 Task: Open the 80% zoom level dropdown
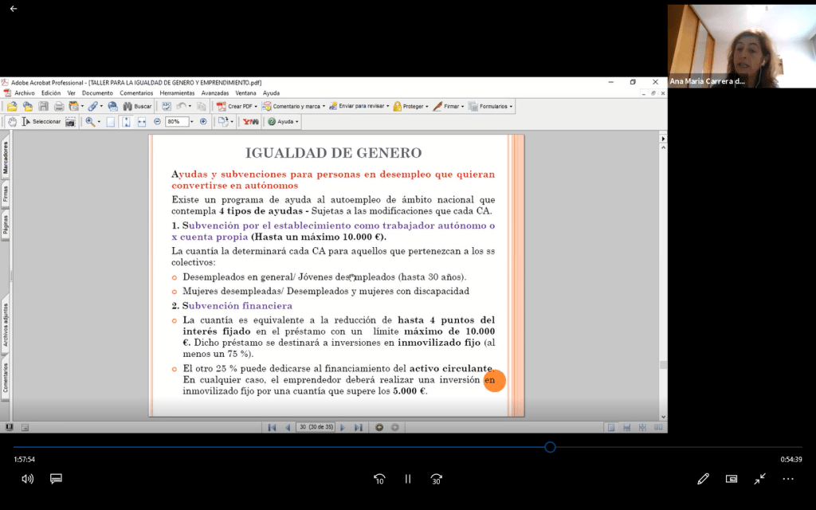(x=191, y=122)
